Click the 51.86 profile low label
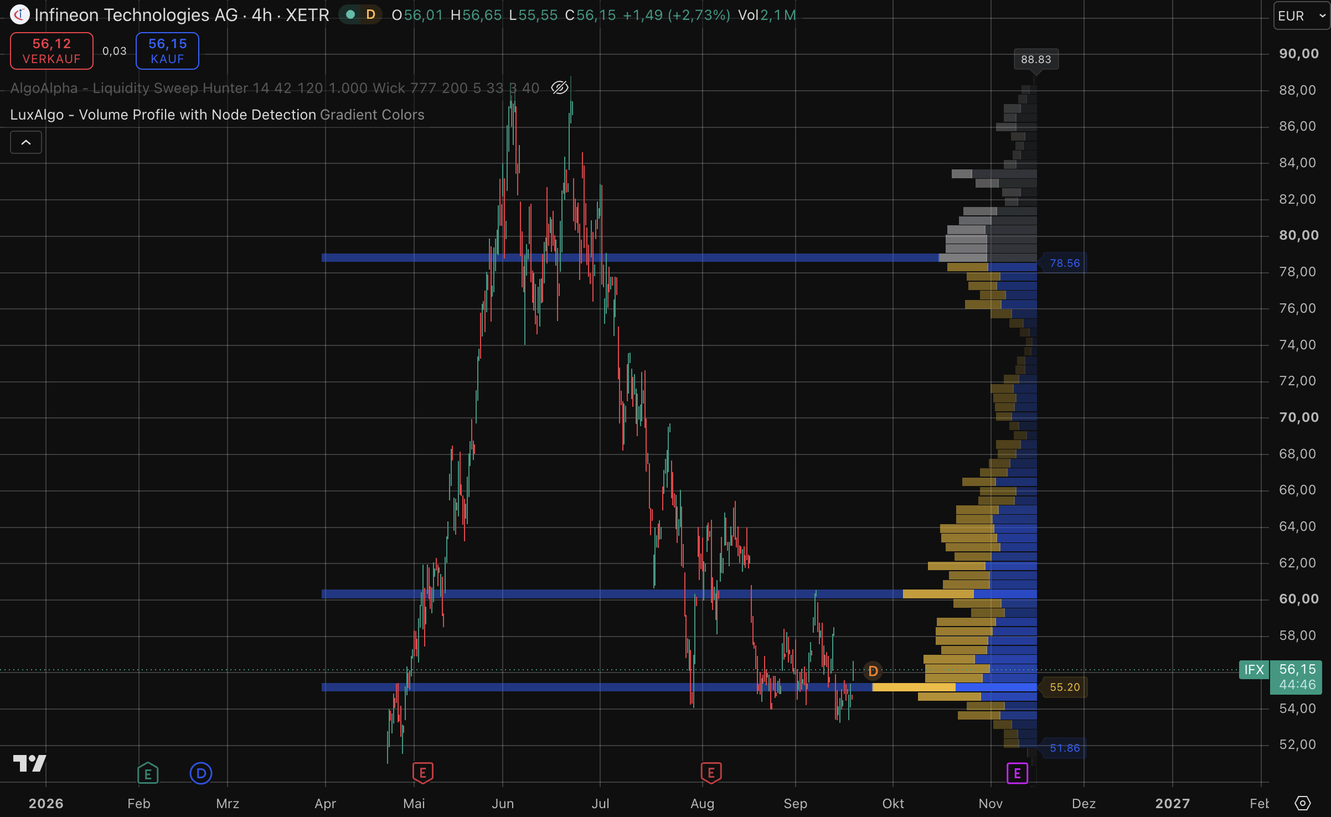 pos(1065,748)
